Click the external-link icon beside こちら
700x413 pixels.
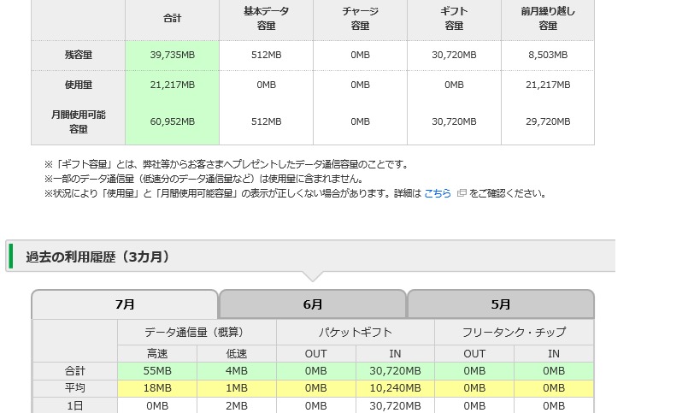[x=462, y=193]
